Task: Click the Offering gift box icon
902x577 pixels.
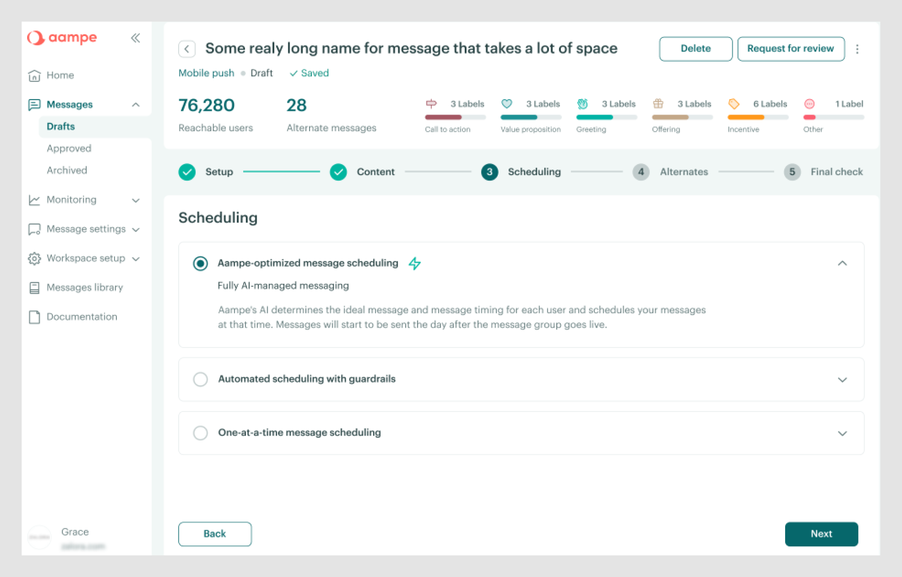Action: (658, 104)
